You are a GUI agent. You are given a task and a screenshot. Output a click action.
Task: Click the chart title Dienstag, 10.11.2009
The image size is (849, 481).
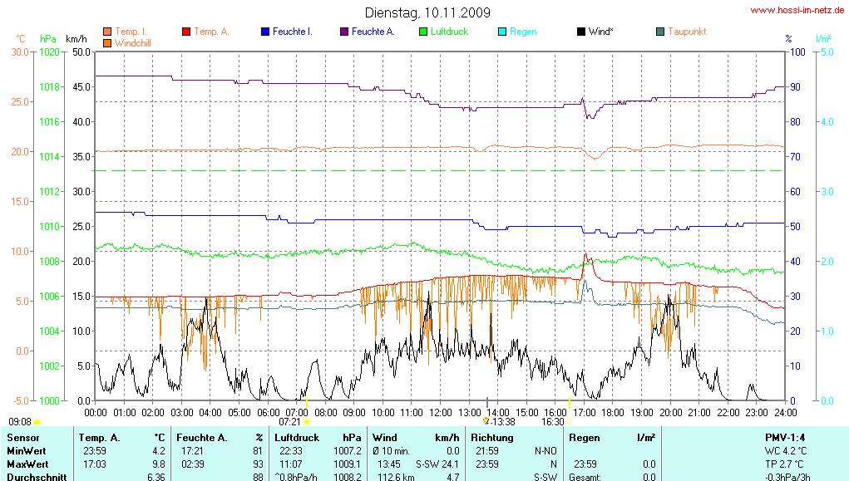pos(427,12)
